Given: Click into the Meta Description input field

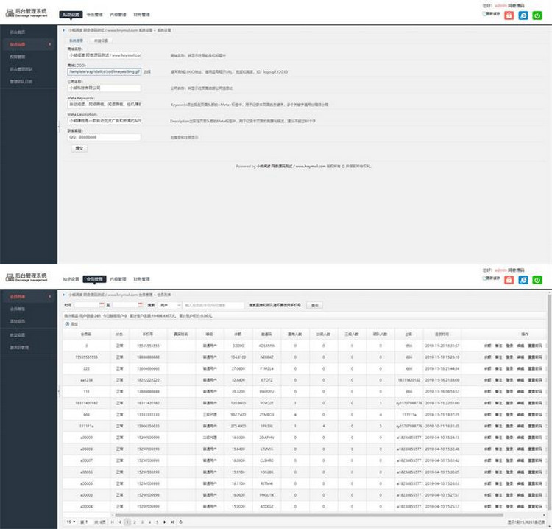Looking at the screenshot, I should (x=105, y=121).
